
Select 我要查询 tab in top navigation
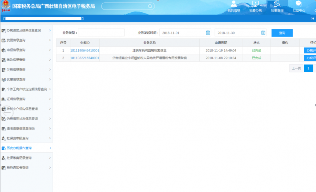point(277,7)
